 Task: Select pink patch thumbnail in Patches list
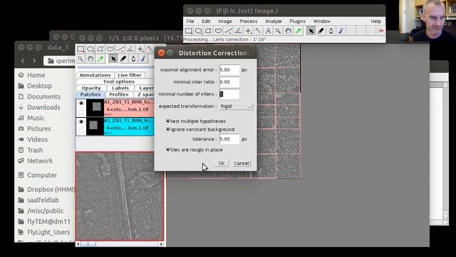tap(95, 108)
